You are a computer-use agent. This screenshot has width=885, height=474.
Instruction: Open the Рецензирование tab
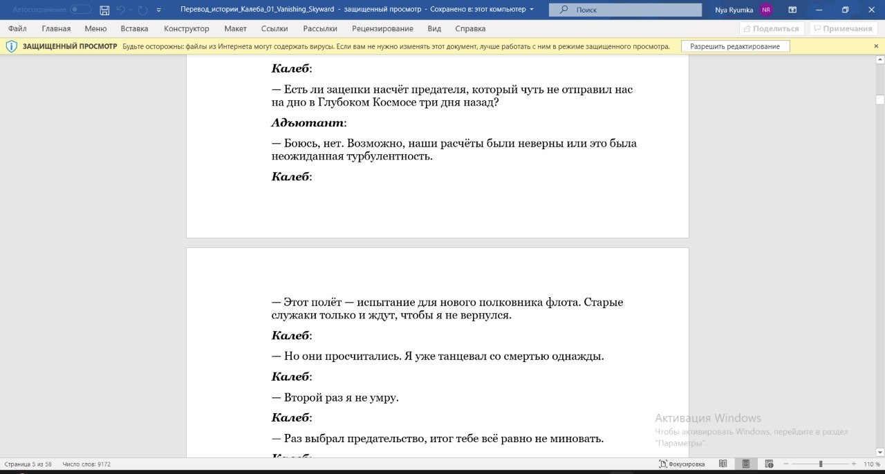tap(382, 28)
